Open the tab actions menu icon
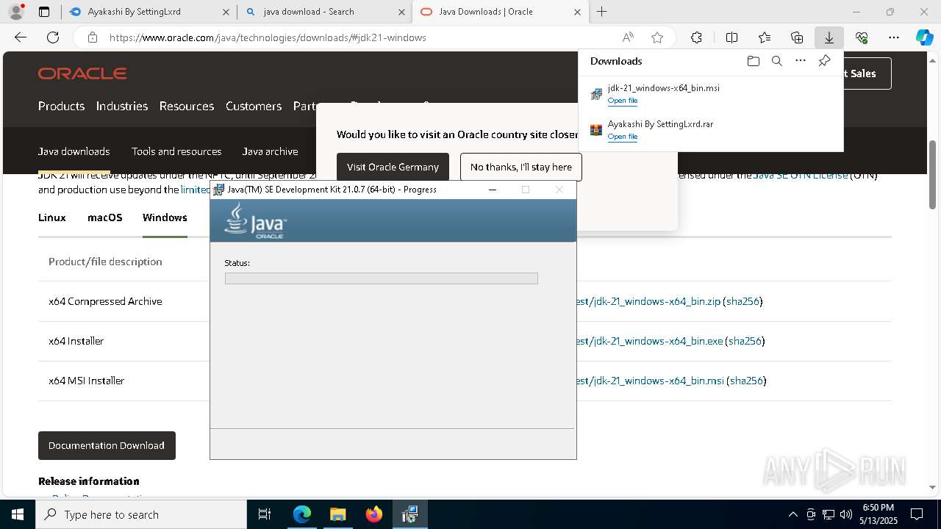Screen dimensions: 941x529 44,12
